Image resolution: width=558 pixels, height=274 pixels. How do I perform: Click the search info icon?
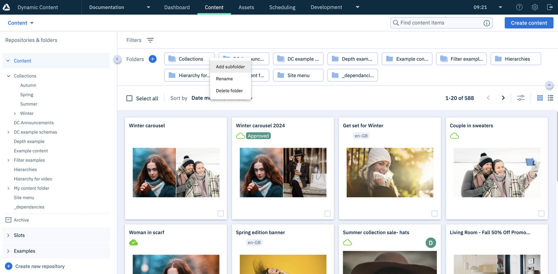tap(486, 23)
